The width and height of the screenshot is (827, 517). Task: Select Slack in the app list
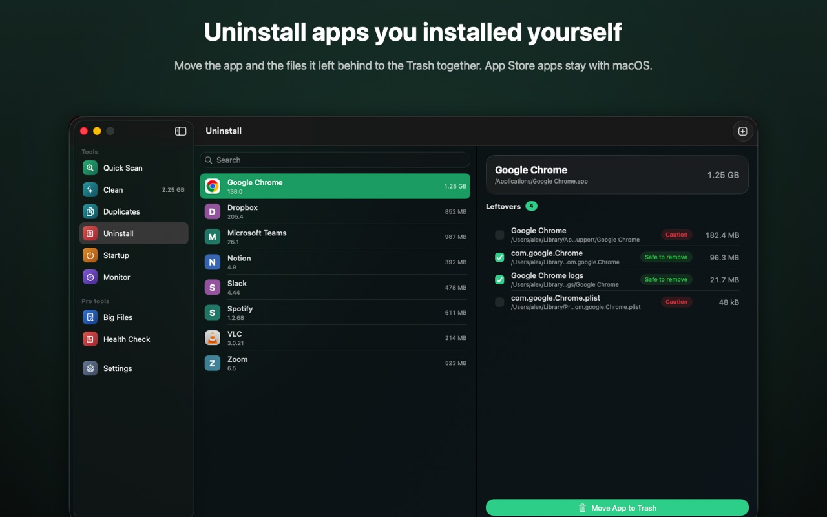click(335, 287)
